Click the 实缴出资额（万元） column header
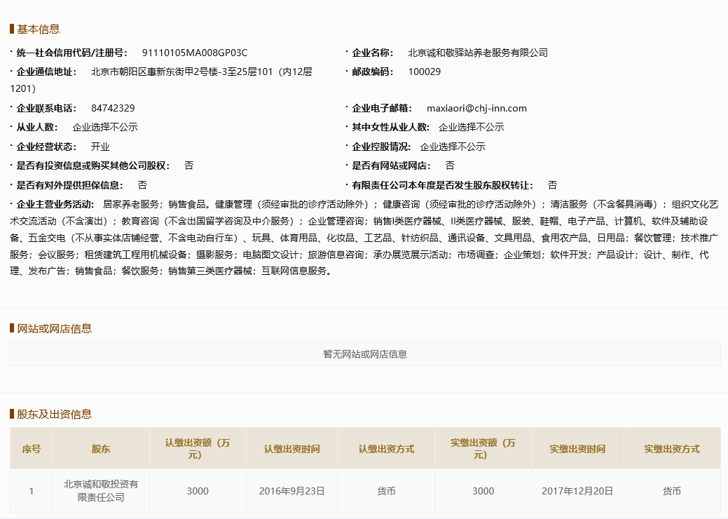Screen dimensions: 728x519 point(483,449)
